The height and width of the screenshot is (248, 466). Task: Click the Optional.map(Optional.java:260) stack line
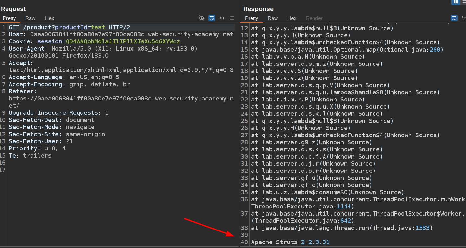[x=347, y=50]
